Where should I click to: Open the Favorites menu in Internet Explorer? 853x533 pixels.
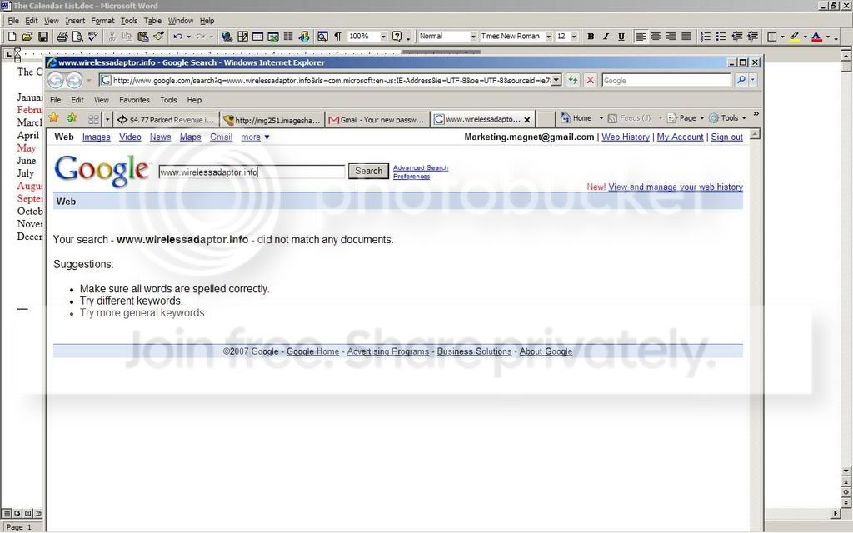pyautogui.click(x=134, y=100)
